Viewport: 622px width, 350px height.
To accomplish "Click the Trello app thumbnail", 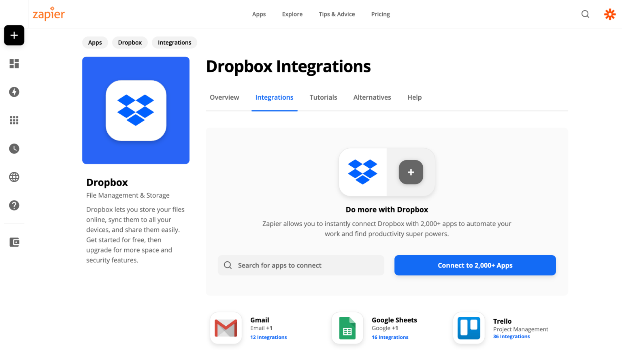I will click(469, 328).
